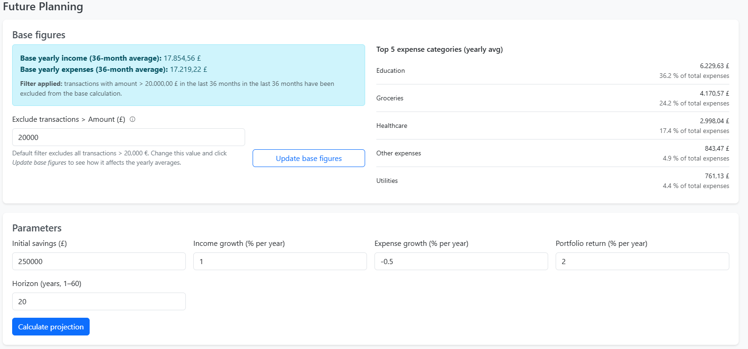Screen dimensions: 748x349
Task: Select the Healthcare expense category row
Action: click(553, 126)
